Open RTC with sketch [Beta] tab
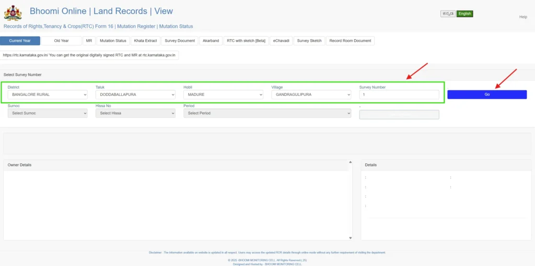This screenshot has width=535, height=266. click(x=246, y=41)
